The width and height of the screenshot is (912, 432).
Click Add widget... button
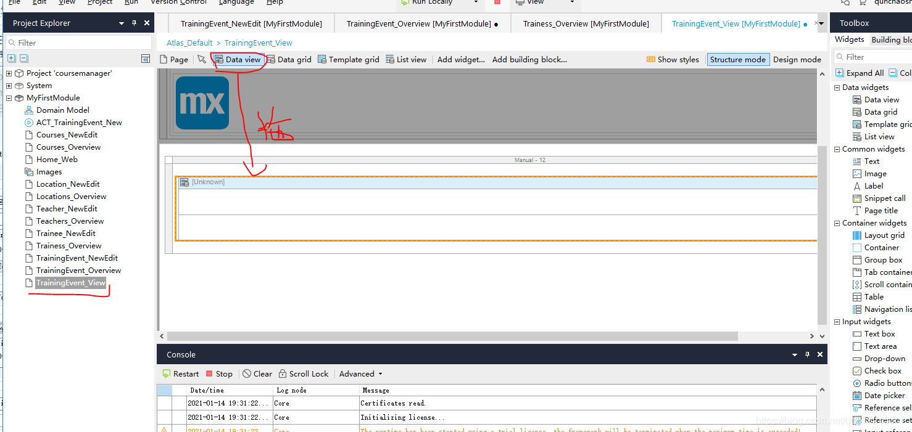pos(461,60)
